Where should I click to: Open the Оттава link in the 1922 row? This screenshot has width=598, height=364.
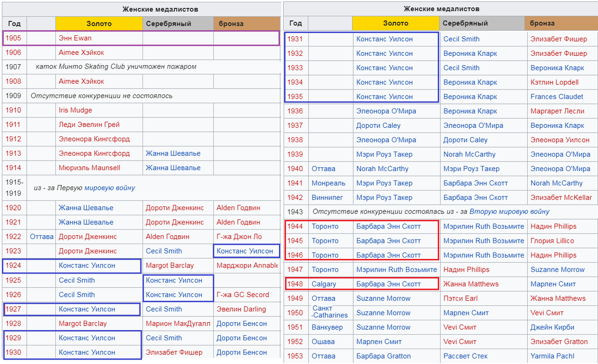pyautogui.click(x=41, y=236)
